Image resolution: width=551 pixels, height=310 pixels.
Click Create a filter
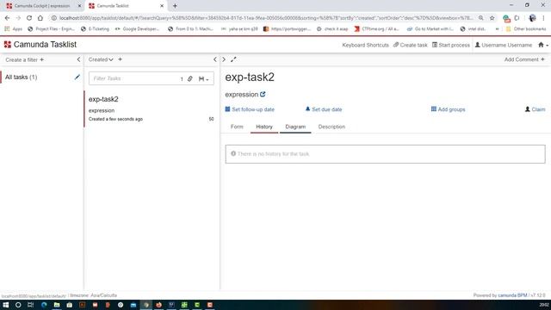[x=25, y=59]
